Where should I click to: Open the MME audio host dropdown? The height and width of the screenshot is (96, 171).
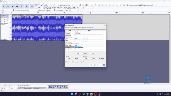point(6,10)
